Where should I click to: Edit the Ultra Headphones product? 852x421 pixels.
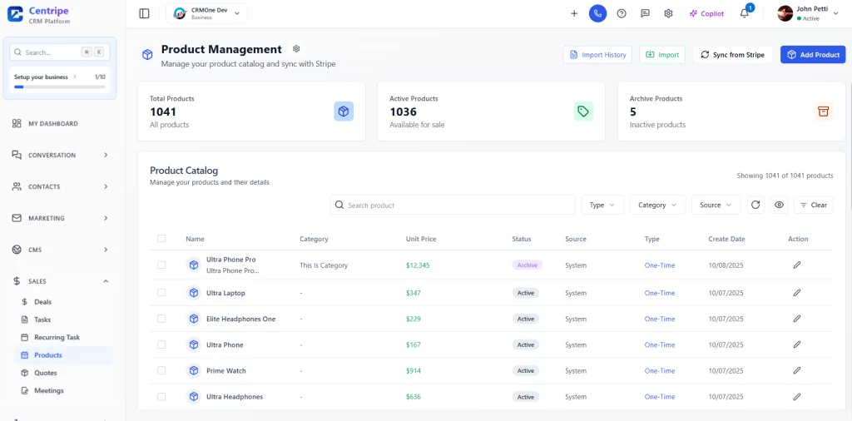[x=796, y=397]
